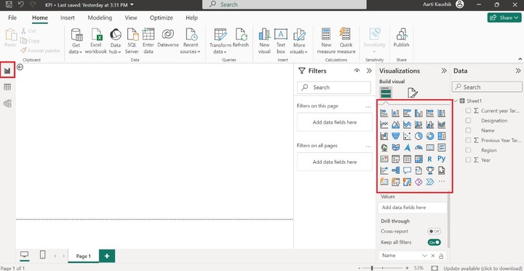524x271 pixels.
Task: Click Dataverse in ribbon
Action: tap(168, 38)
